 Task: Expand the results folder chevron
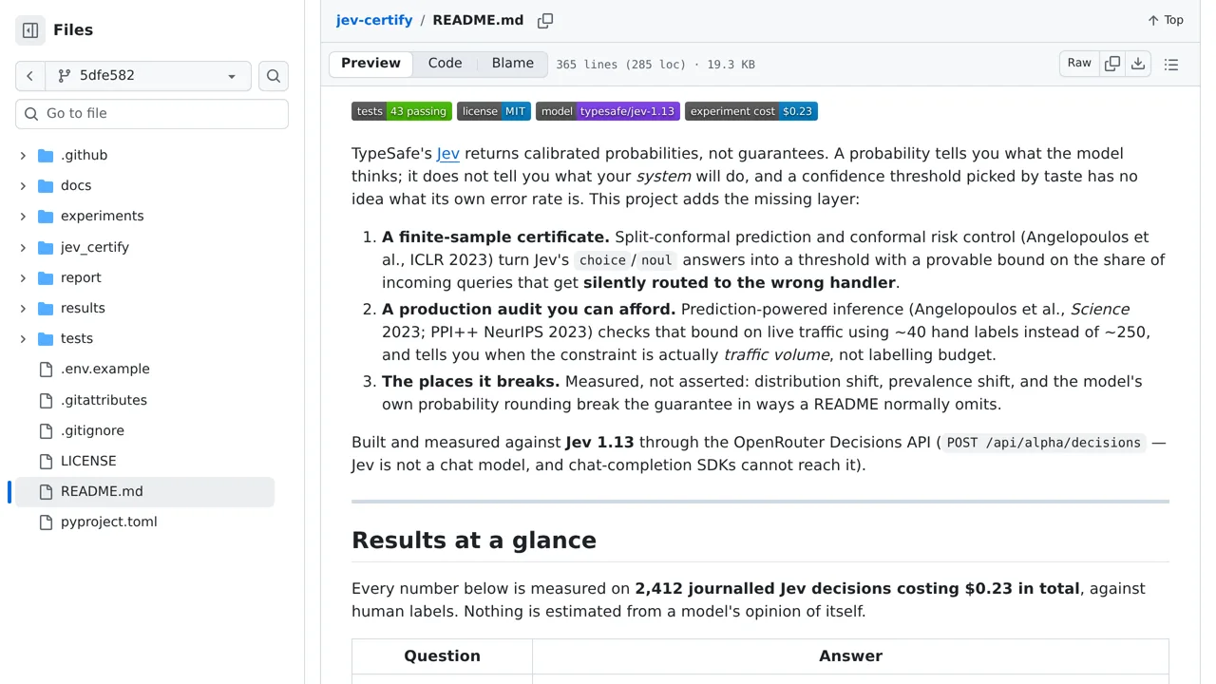point(23,308)
